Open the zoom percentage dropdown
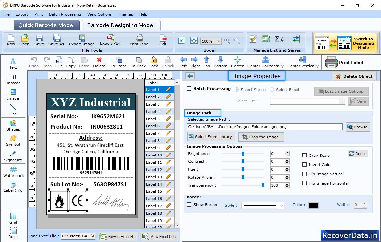Viewport: 381px width, 242px height. point(219,41)
